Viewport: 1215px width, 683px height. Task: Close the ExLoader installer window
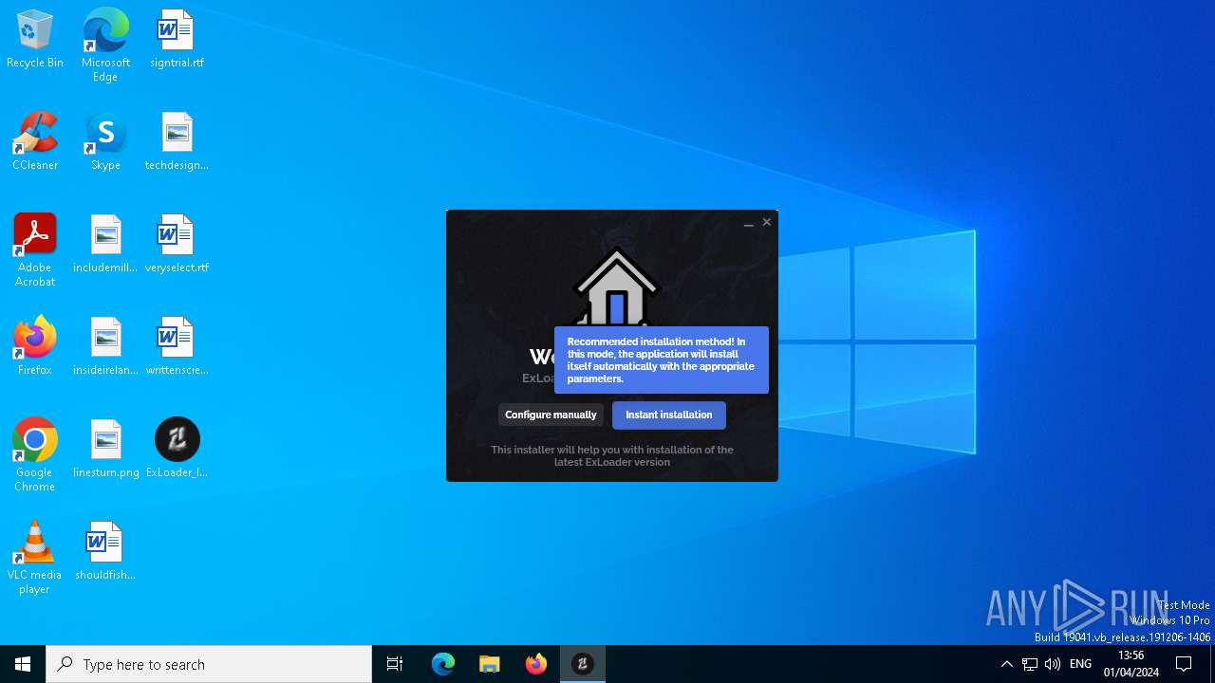click(767, 222)
